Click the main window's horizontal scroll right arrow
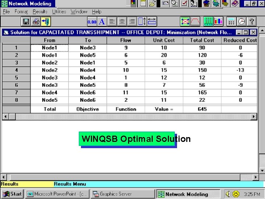Image resolution: width=265 pixels, height=199 pixels. (x=255, y=177)
